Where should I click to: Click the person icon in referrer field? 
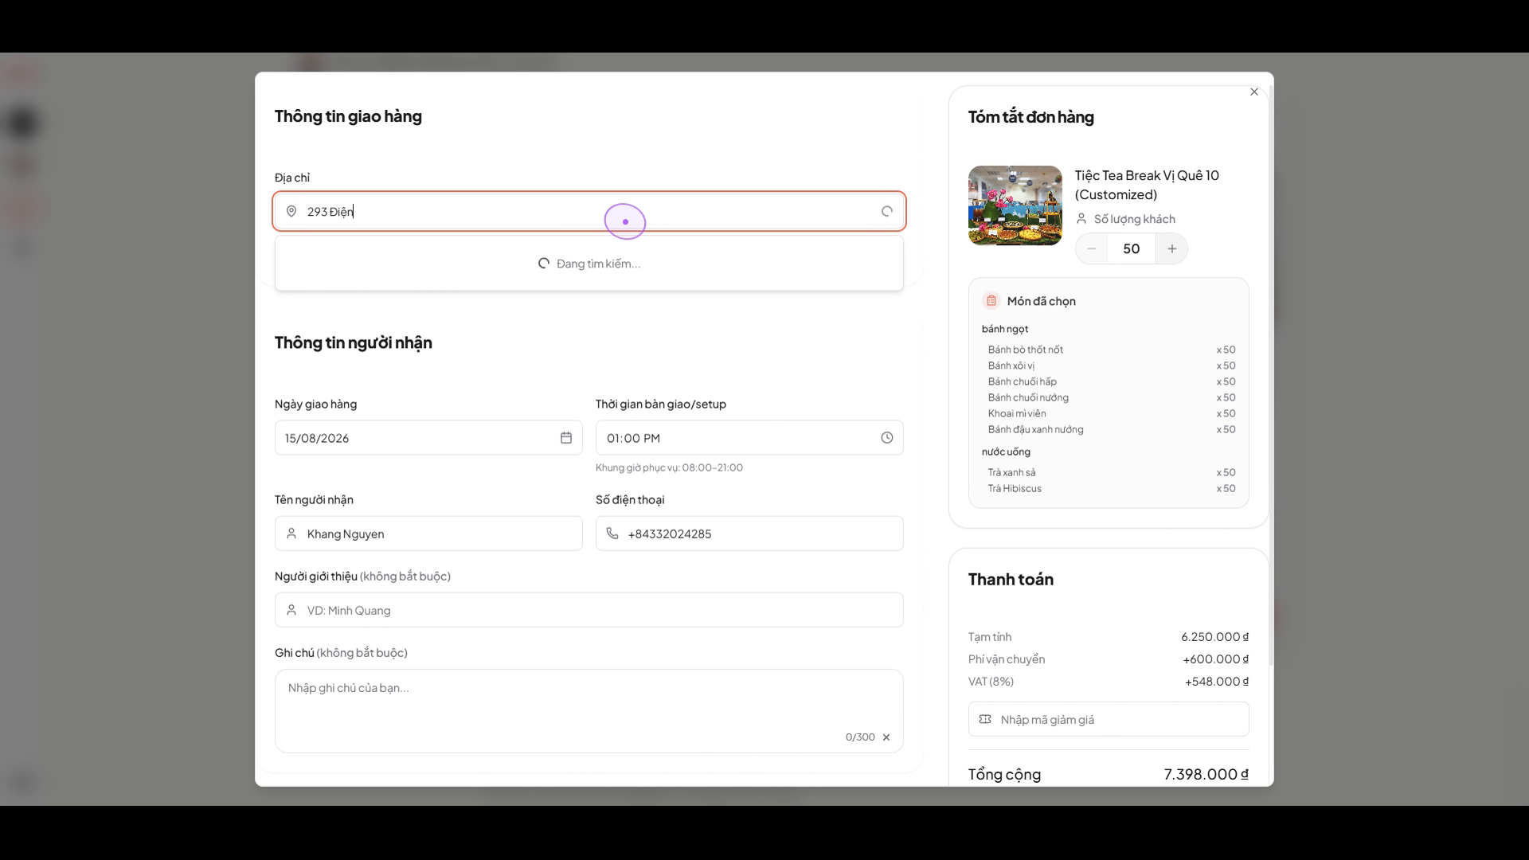[x=291, y=610]
